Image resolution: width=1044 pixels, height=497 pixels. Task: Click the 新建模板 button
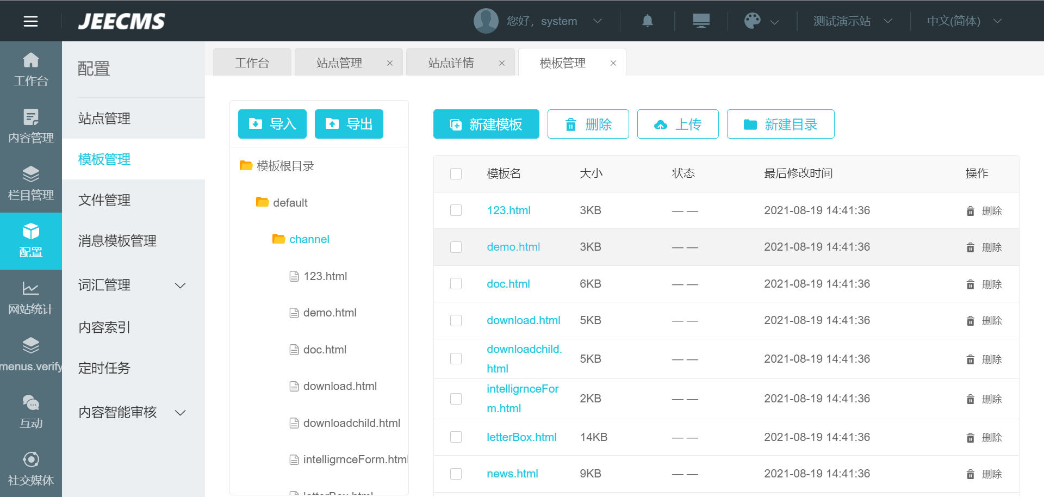coord(486,124)
